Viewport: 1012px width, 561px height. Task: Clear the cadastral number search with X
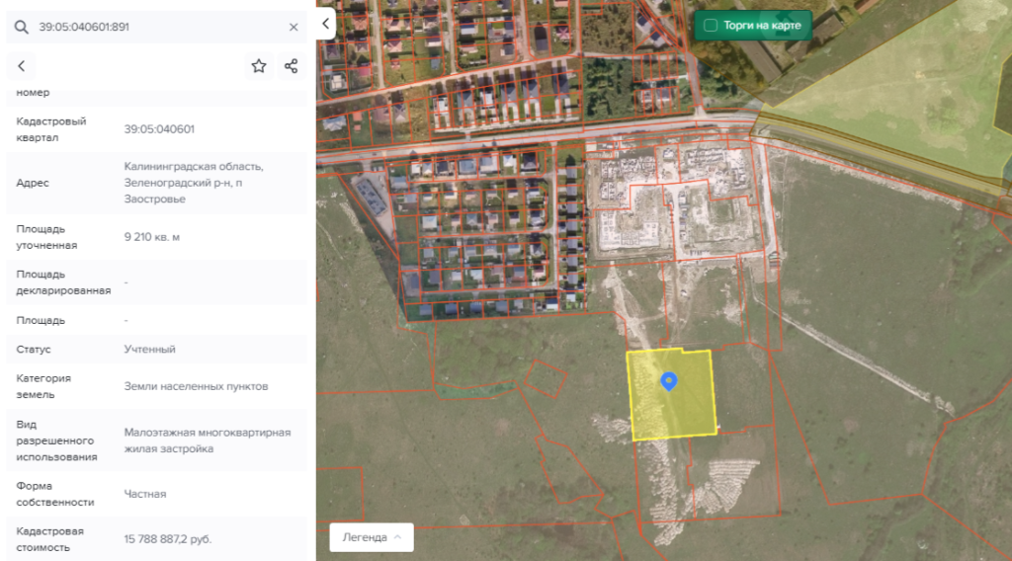(x=294, y=27)
